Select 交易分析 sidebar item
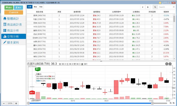Image resolution: width=177 pixels, height=106 pixels. click(x=14, y=37)
